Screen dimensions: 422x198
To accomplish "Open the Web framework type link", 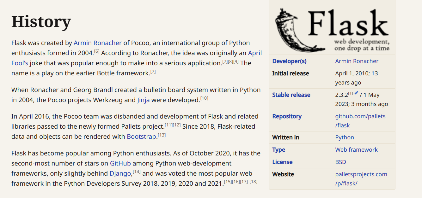I will click(x=356, y=150).
